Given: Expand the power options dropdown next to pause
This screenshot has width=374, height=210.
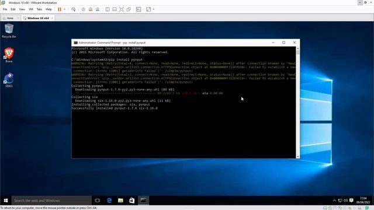Looking at the screenshot, I should point(64,9).
